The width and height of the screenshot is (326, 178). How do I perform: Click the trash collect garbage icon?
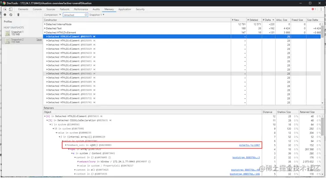tap(18, 15)
